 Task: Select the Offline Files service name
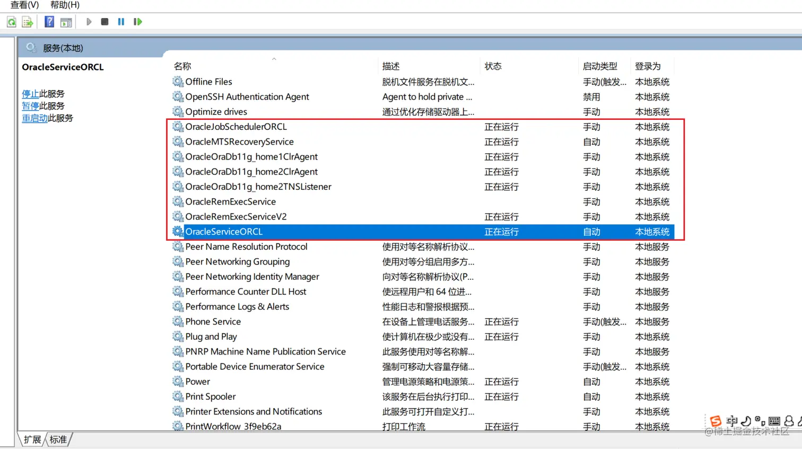208,82
